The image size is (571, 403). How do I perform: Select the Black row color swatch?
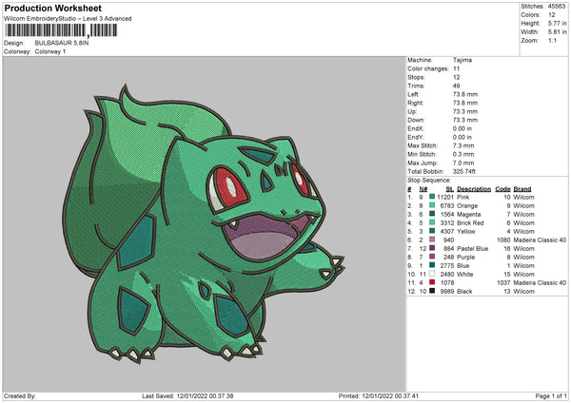click(x=432, y=291)
